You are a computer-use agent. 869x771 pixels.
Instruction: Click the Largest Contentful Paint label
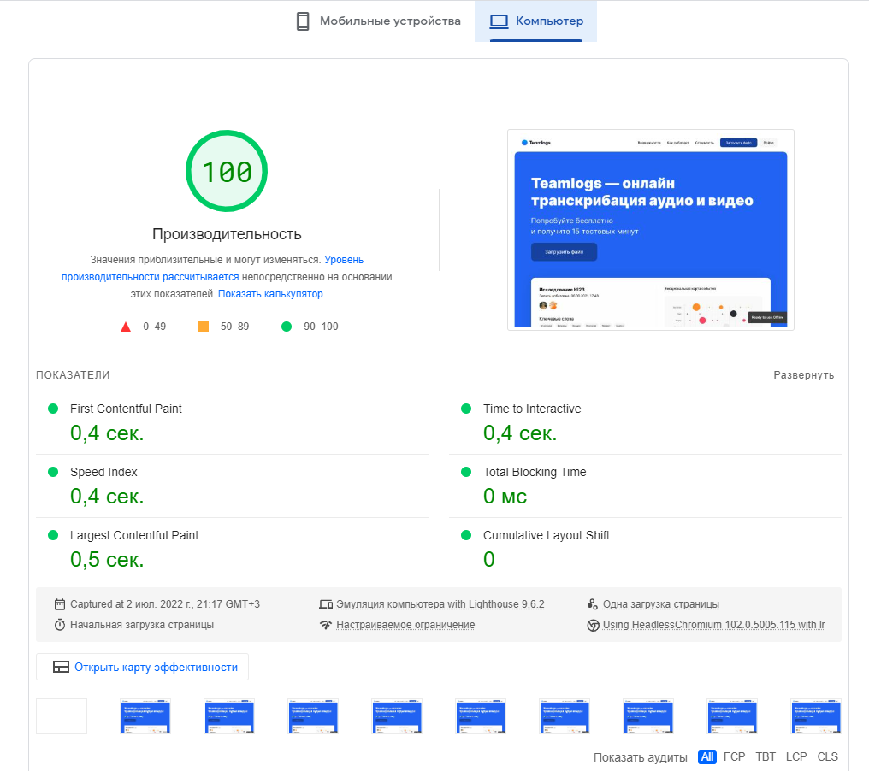pyautogui.click(x=134, y=535)
